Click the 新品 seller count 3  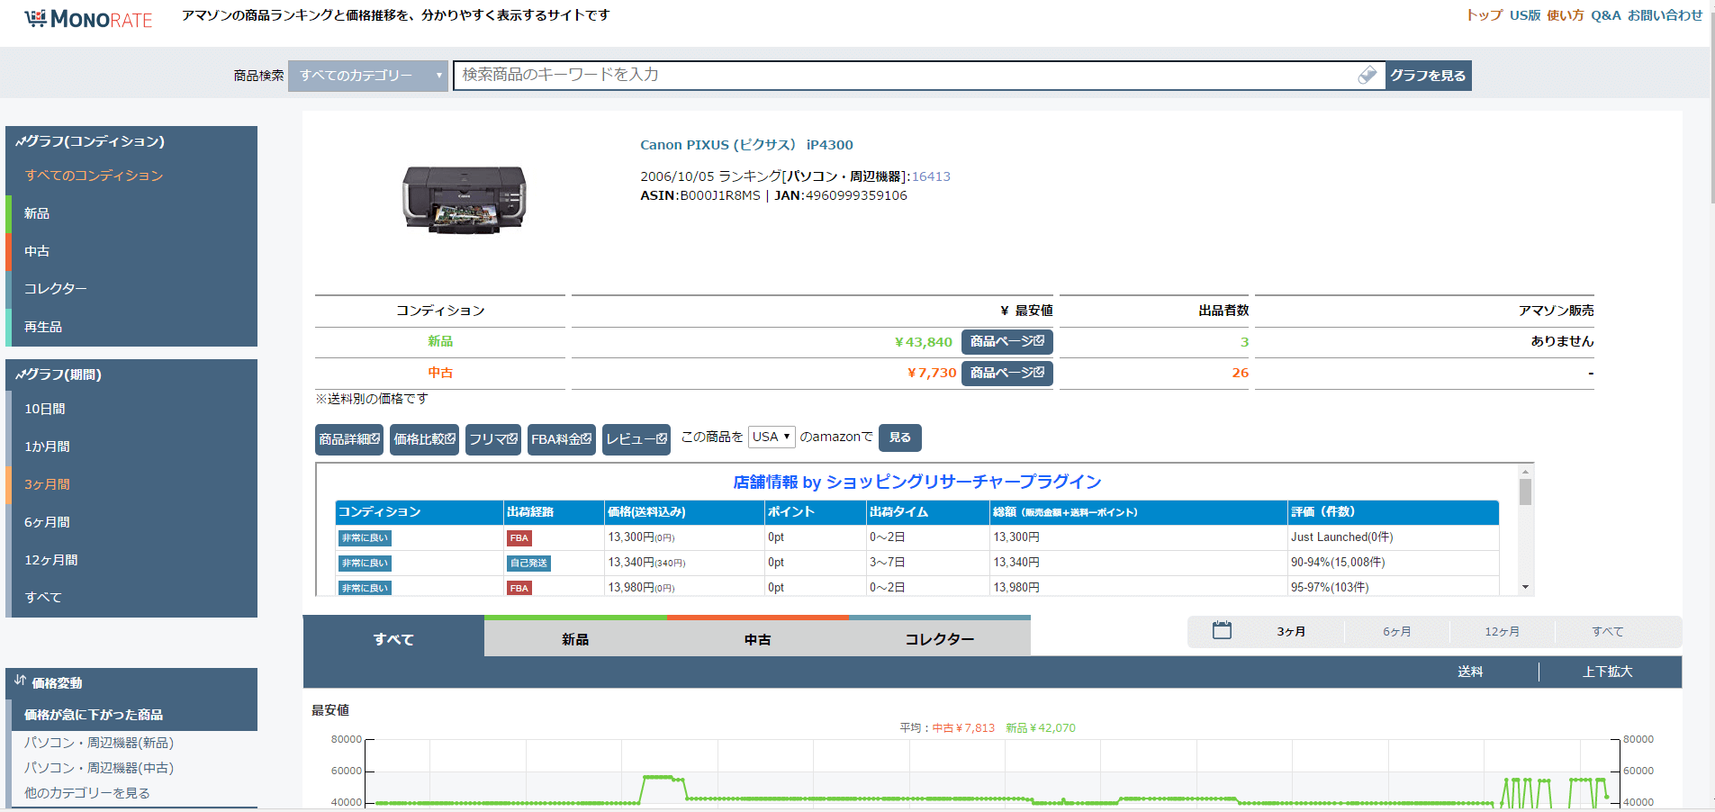click(x=1244, y=342)
